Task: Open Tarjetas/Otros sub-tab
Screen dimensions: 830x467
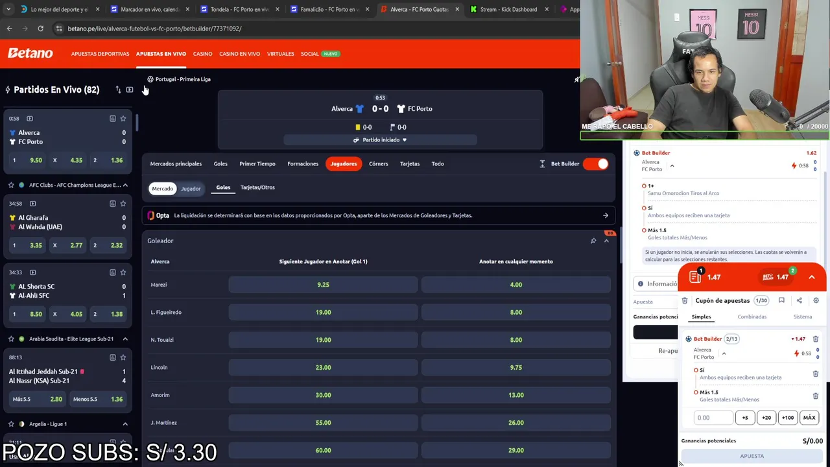Action: click(257, 187)
